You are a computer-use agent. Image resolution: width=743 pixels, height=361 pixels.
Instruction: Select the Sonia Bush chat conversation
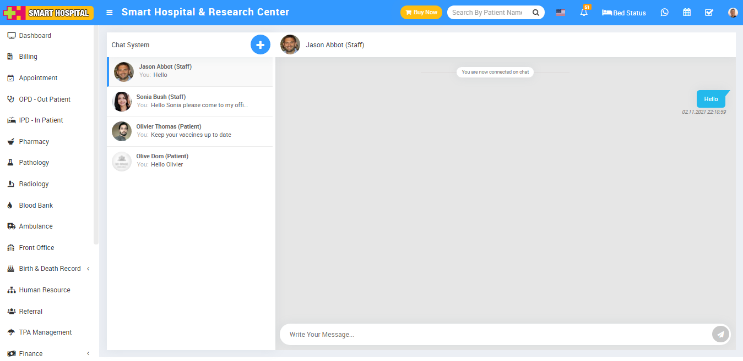tap(190, 101)
